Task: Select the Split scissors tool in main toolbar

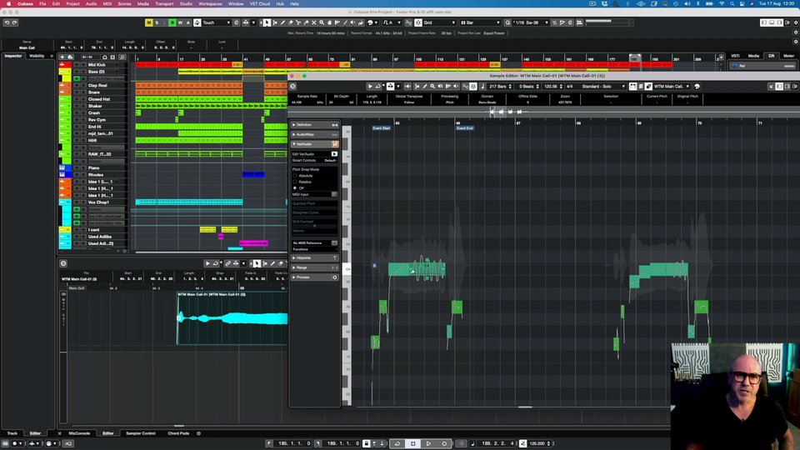Action: pyautogui.click(x=298, y=22)
